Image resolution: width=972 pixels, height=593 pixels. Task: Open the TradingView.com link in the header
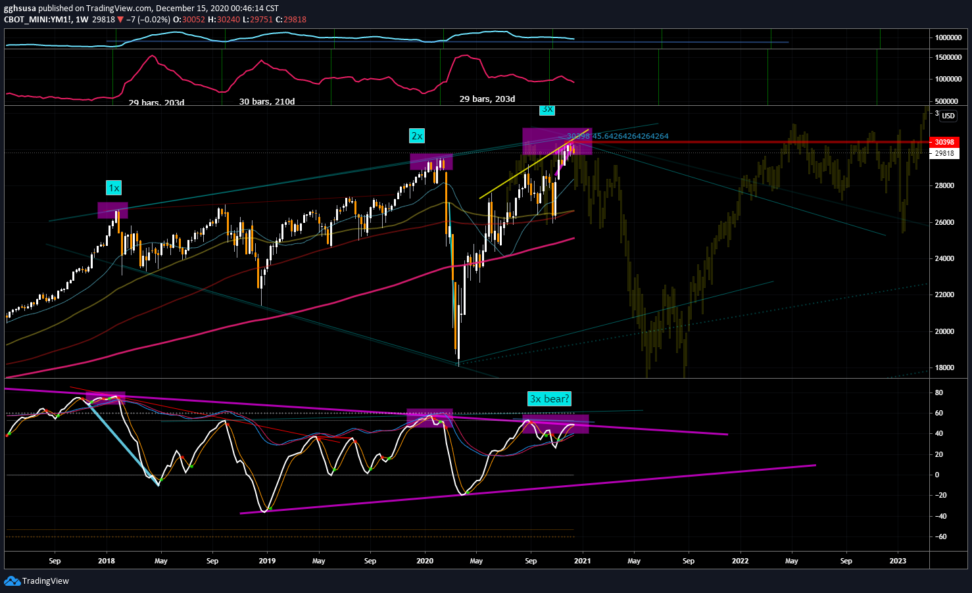tap(119, 9)
